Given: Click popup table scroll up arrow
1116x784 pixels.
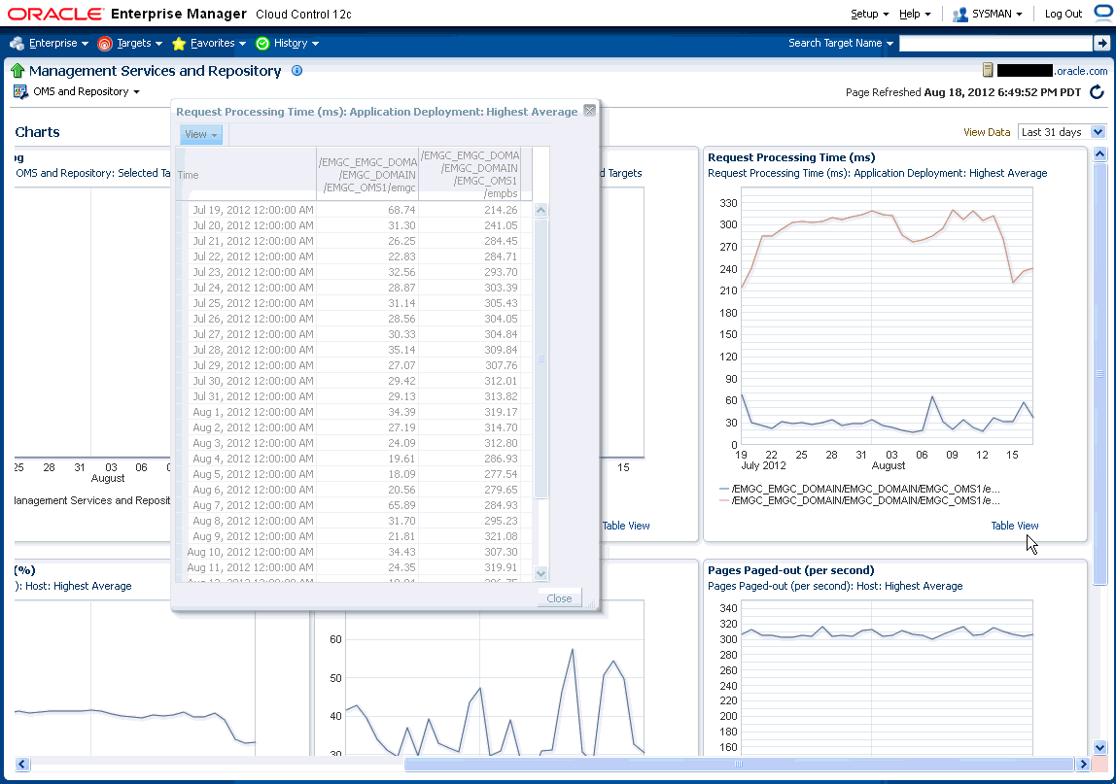Looking at the screenshot, I should tap(541, 211).
